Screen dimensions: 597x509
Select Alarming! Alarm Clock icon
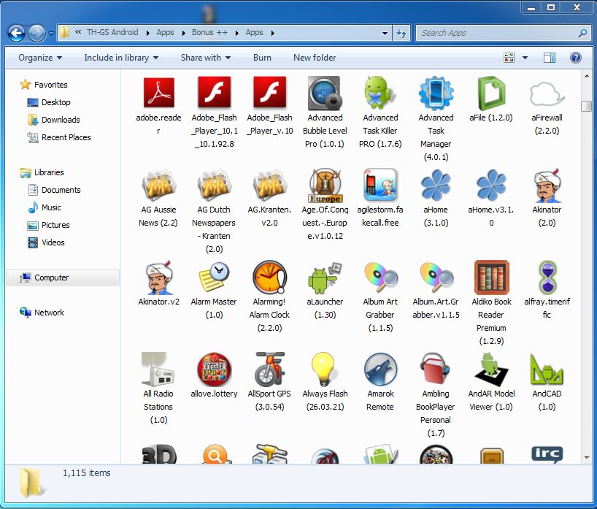click(269, 278)
